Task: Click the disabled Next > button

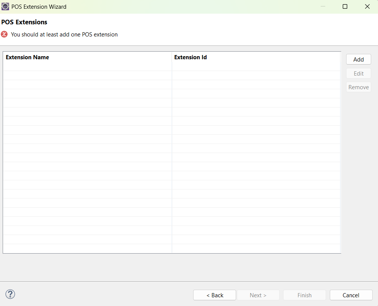Action: [258, 295]
